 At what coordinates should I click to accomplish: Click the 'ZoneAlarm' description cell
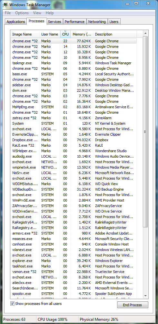pos(103,118)
